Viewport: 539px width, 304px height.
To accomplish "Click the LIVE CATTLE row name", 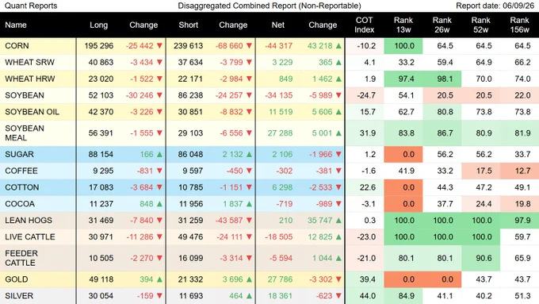I will pos(30,237).
